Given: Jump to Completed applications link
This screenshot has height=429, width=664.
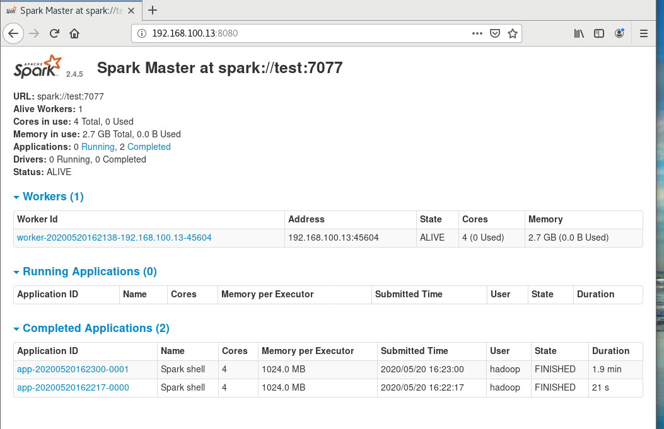Looking at the screenshot, I should (149, 147).
